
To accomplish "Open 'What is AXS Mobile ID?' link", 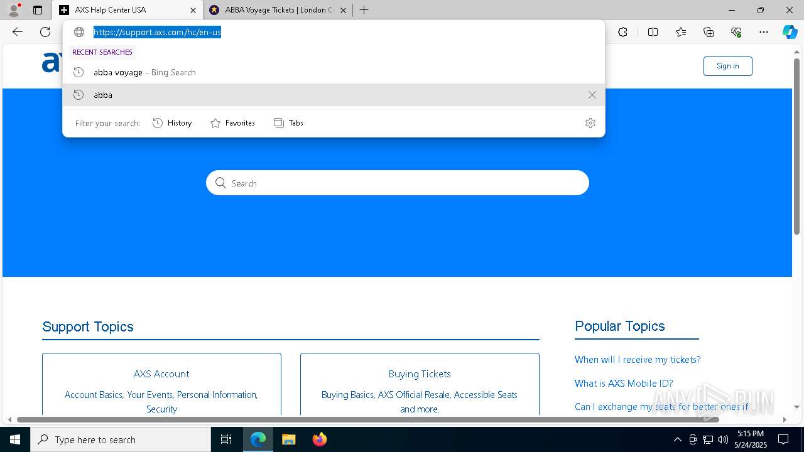I will [x=624, y=384].
